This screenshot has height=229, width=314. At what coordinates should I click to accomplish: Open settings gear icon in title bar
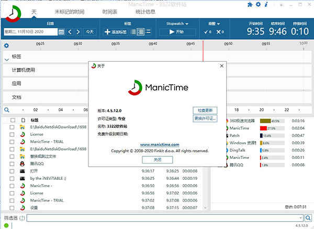coord(259,4)
